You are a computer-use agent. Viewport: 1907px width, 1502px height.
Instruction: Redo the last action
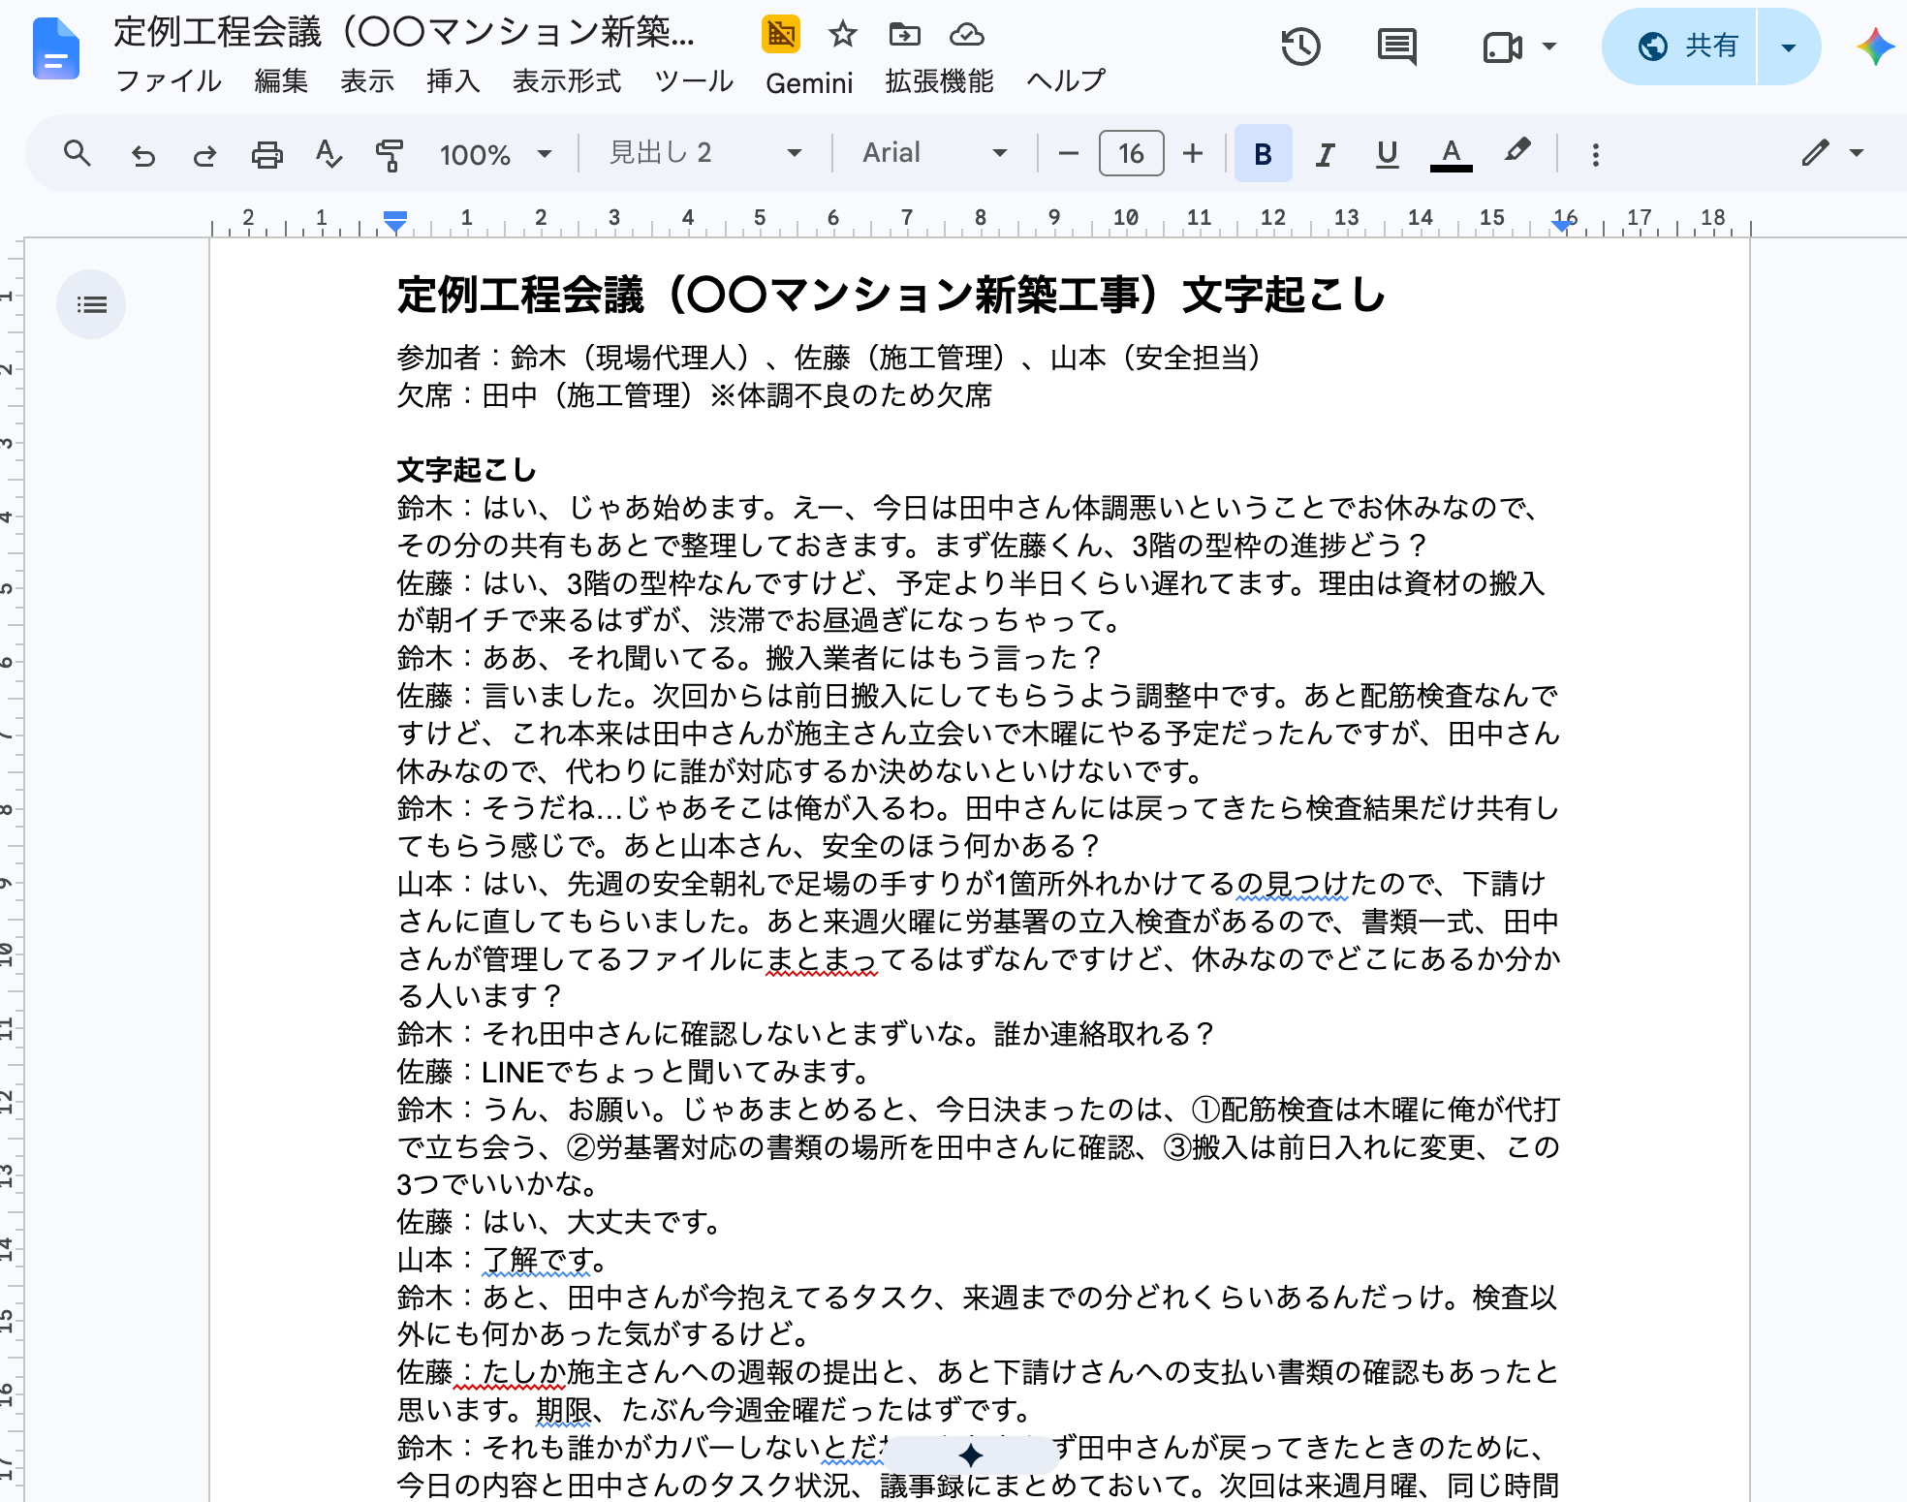tap(204, 154)
